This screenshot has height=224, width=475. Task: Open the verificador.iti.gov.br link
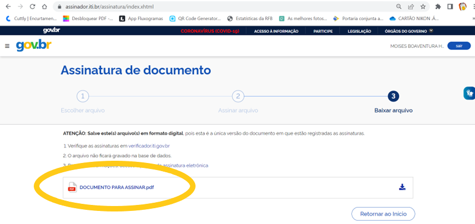tap(149, 146)
